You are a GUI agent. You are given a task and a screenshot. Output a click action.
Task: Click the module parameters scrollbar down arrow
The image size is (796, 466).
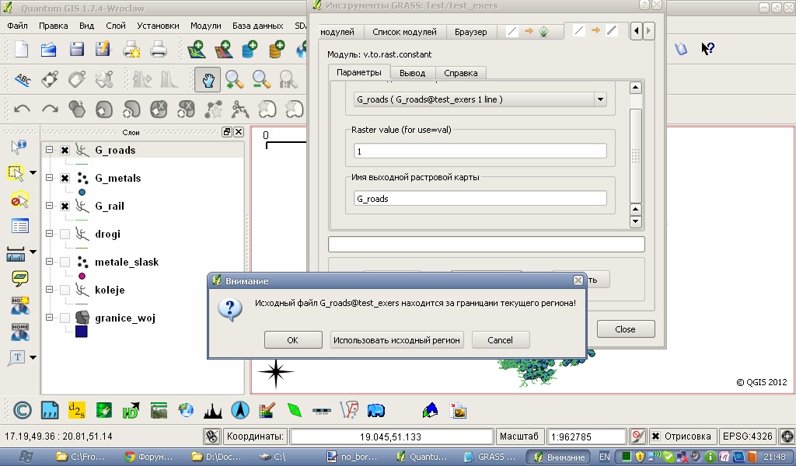click(x=636, y=221)
